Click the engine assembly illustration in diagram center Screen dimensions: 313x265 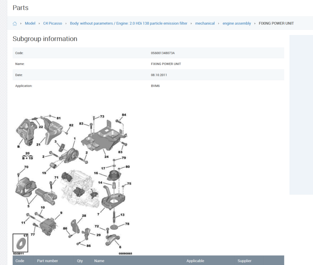[x=80, y=188]
